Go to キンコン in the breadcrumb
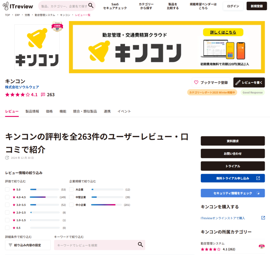The height and width of the screenshot is (255, 270). (65, 15)
